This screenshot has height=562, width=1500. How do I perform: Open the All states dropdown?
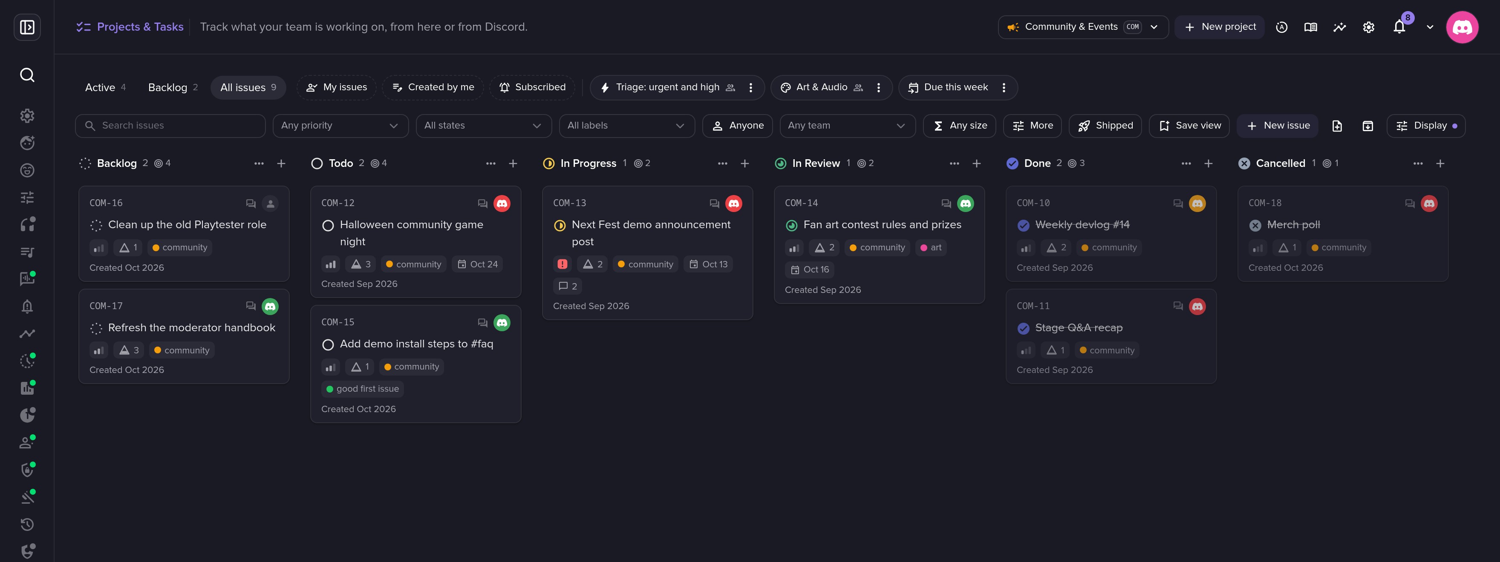click(x=483, y=126)
